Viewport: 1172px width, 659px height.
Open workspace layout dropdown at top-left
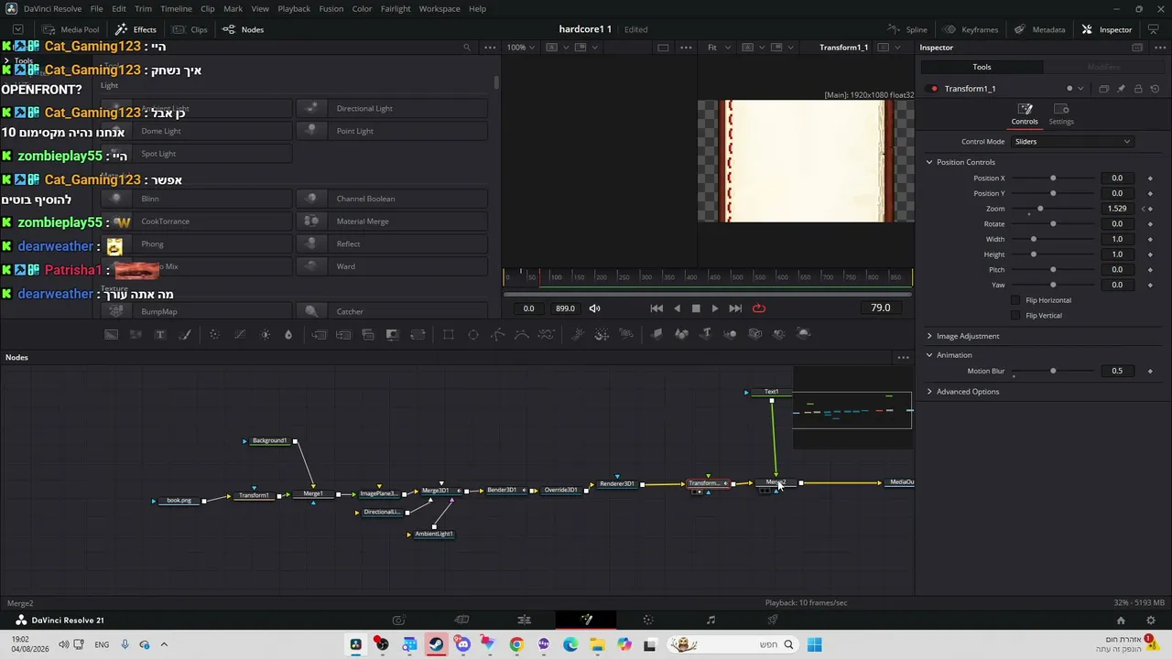pos(17,29)
